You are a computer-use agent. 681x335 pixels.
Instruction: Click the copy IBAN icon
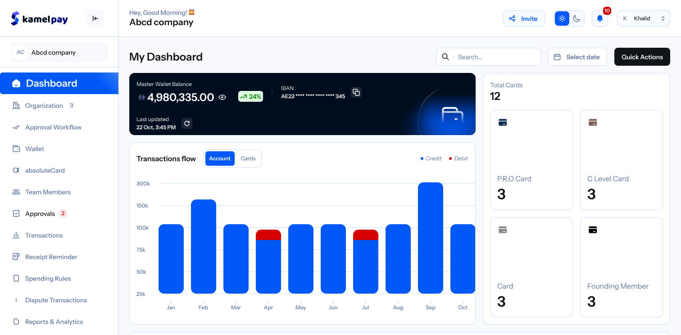(x=356, y=92)
